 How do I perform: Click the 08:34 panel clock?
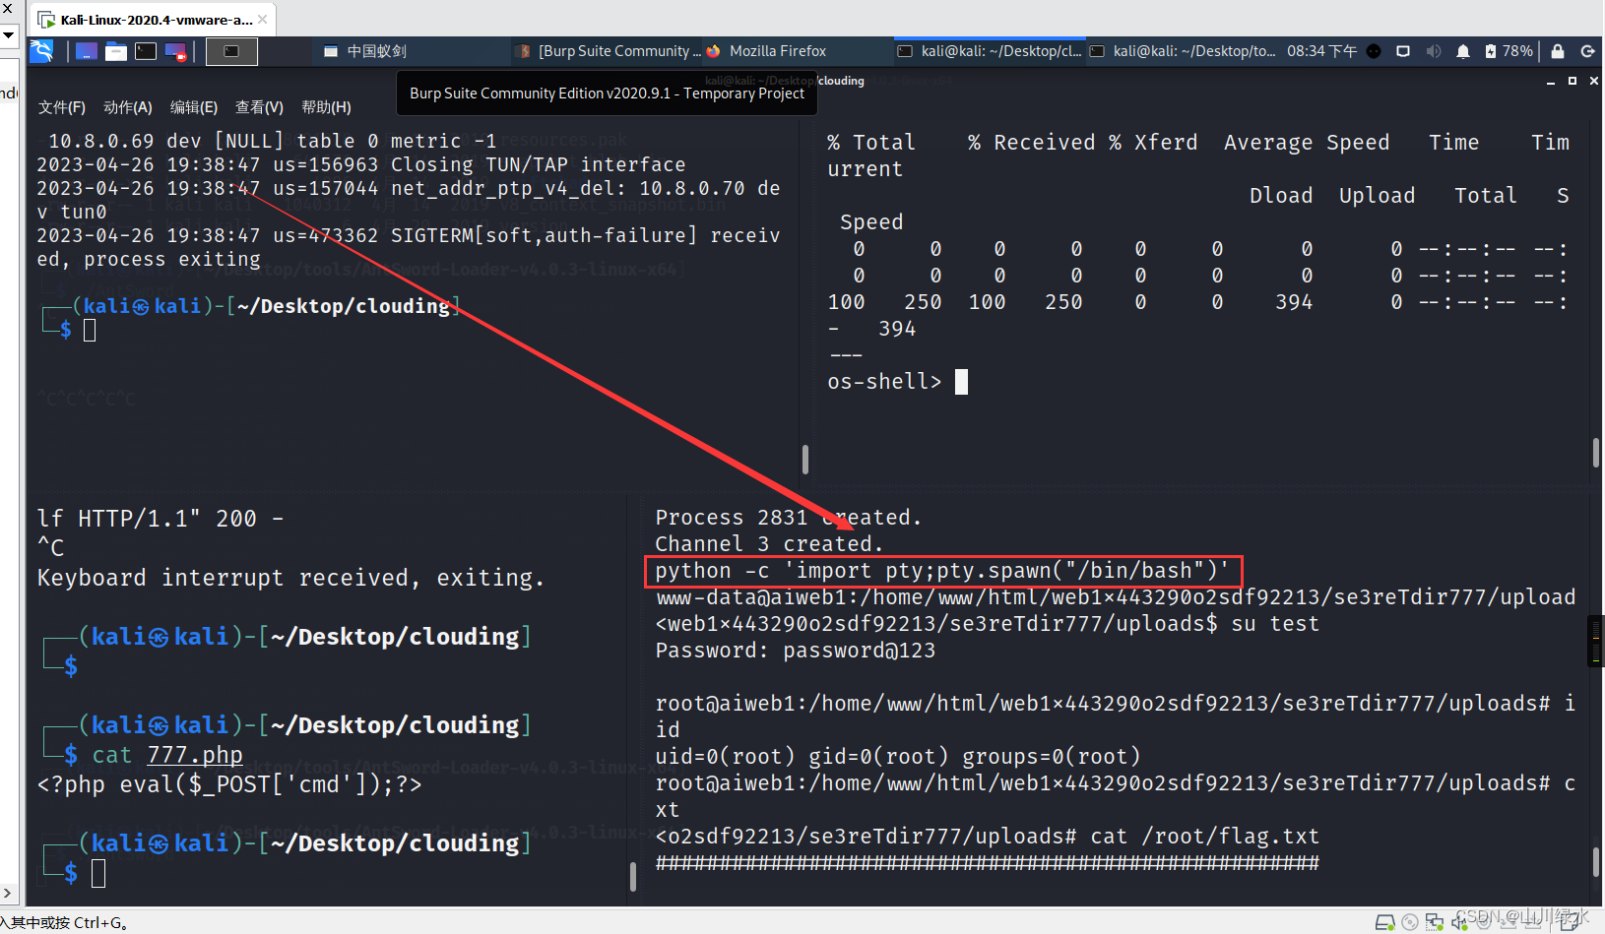[x=1321, y=51]
